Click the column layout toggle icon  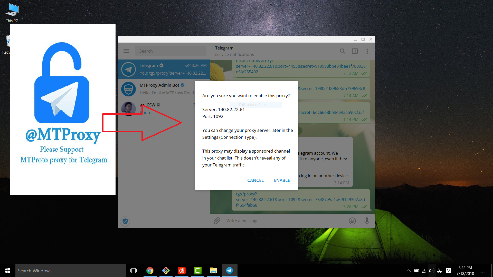355,51
